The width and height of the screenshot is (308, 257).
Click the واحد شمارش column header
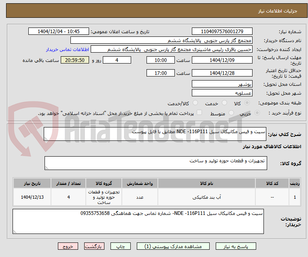pos(140,183)
